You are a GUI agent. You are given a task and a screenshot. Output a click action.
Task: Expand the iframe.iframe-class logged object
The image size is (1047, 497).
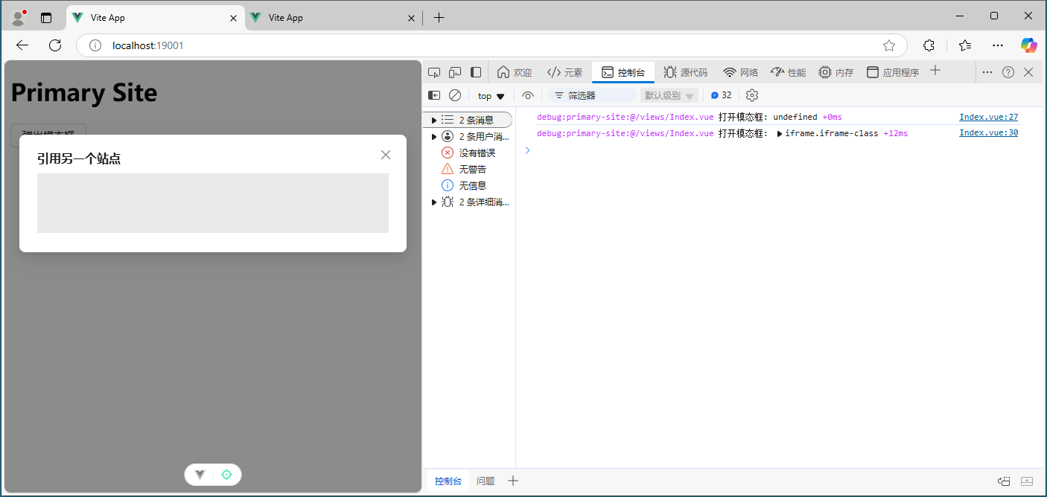pyautogui.click(x=780, y=134)
